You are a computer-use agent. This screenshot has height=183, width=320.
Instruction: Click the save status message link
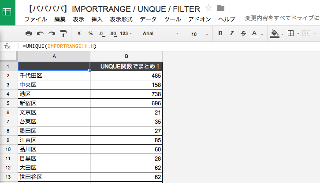(283, 18)
